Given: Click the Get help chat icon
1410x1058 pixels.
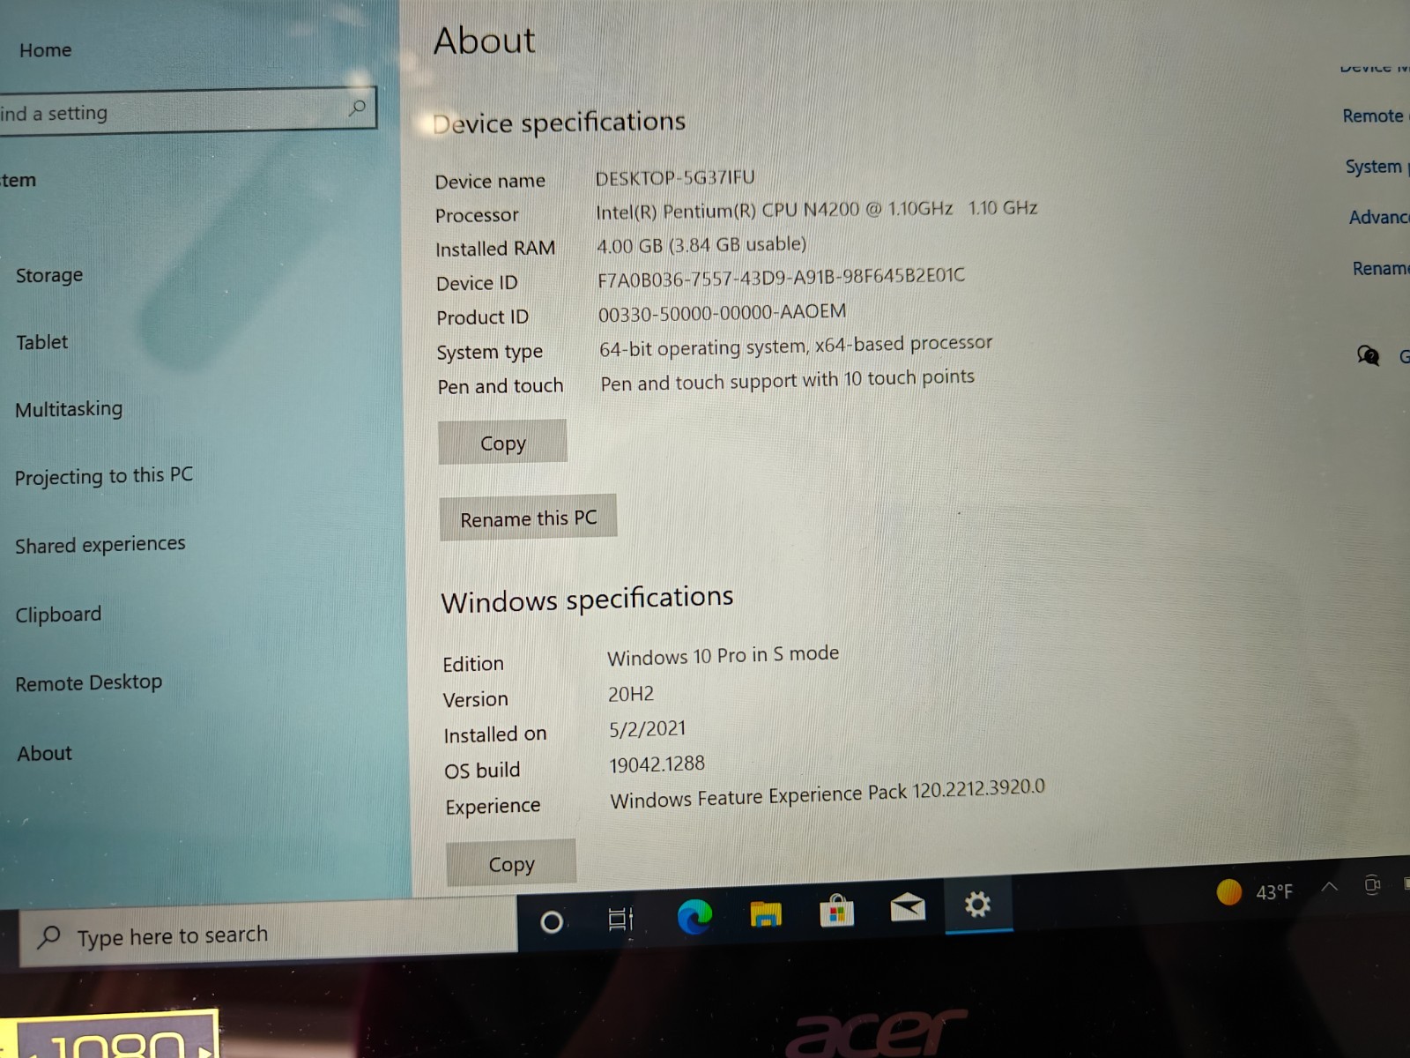Looking at the screenshot, I should click(x=1368, y=356).
